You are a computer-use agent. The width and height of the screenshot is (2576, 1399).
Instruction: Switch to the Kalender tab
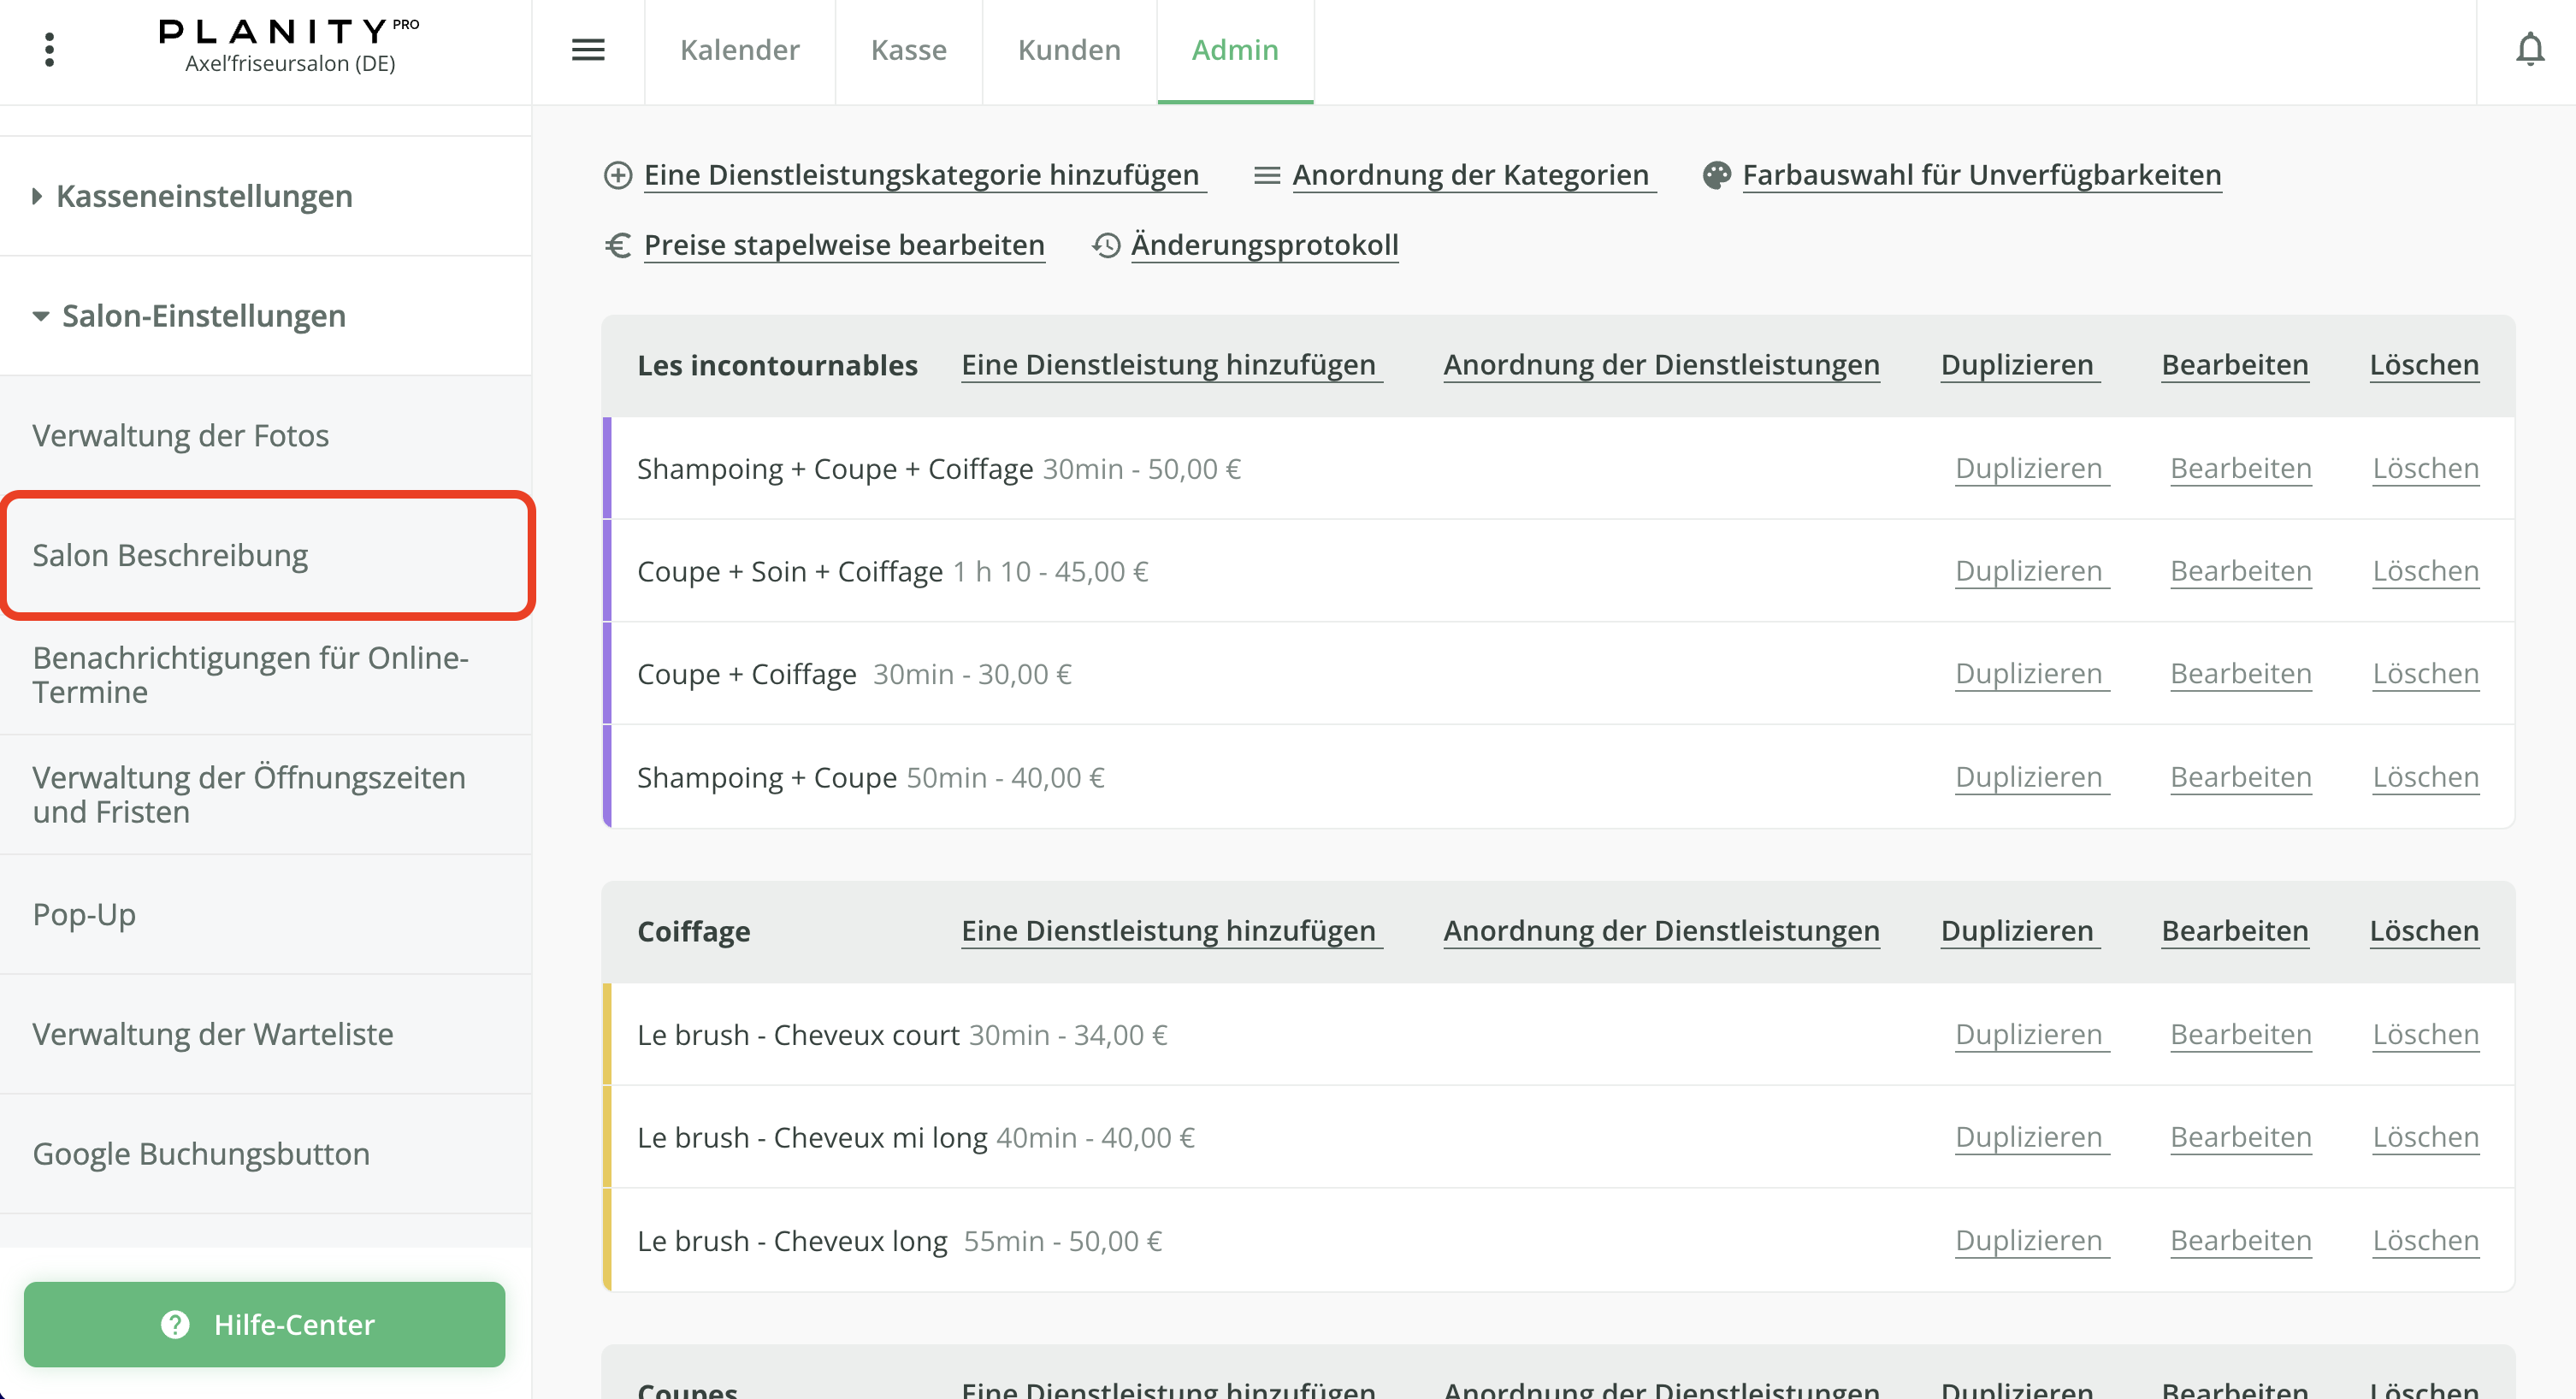(x=739, y=50)
